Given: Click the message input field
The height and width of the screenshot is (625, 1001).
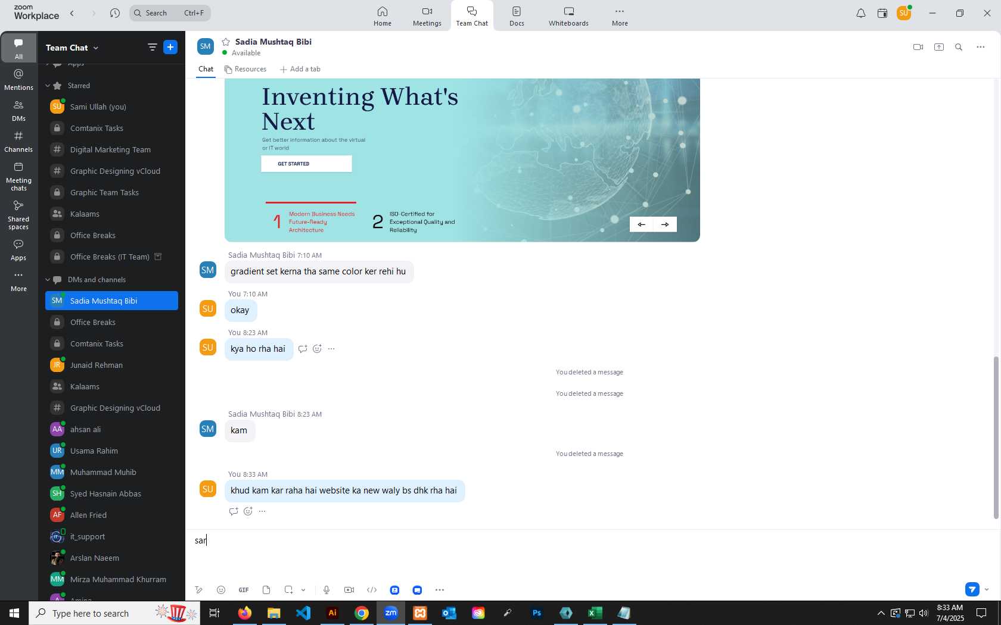Looking at the screenshot, I should coord(590,554).
